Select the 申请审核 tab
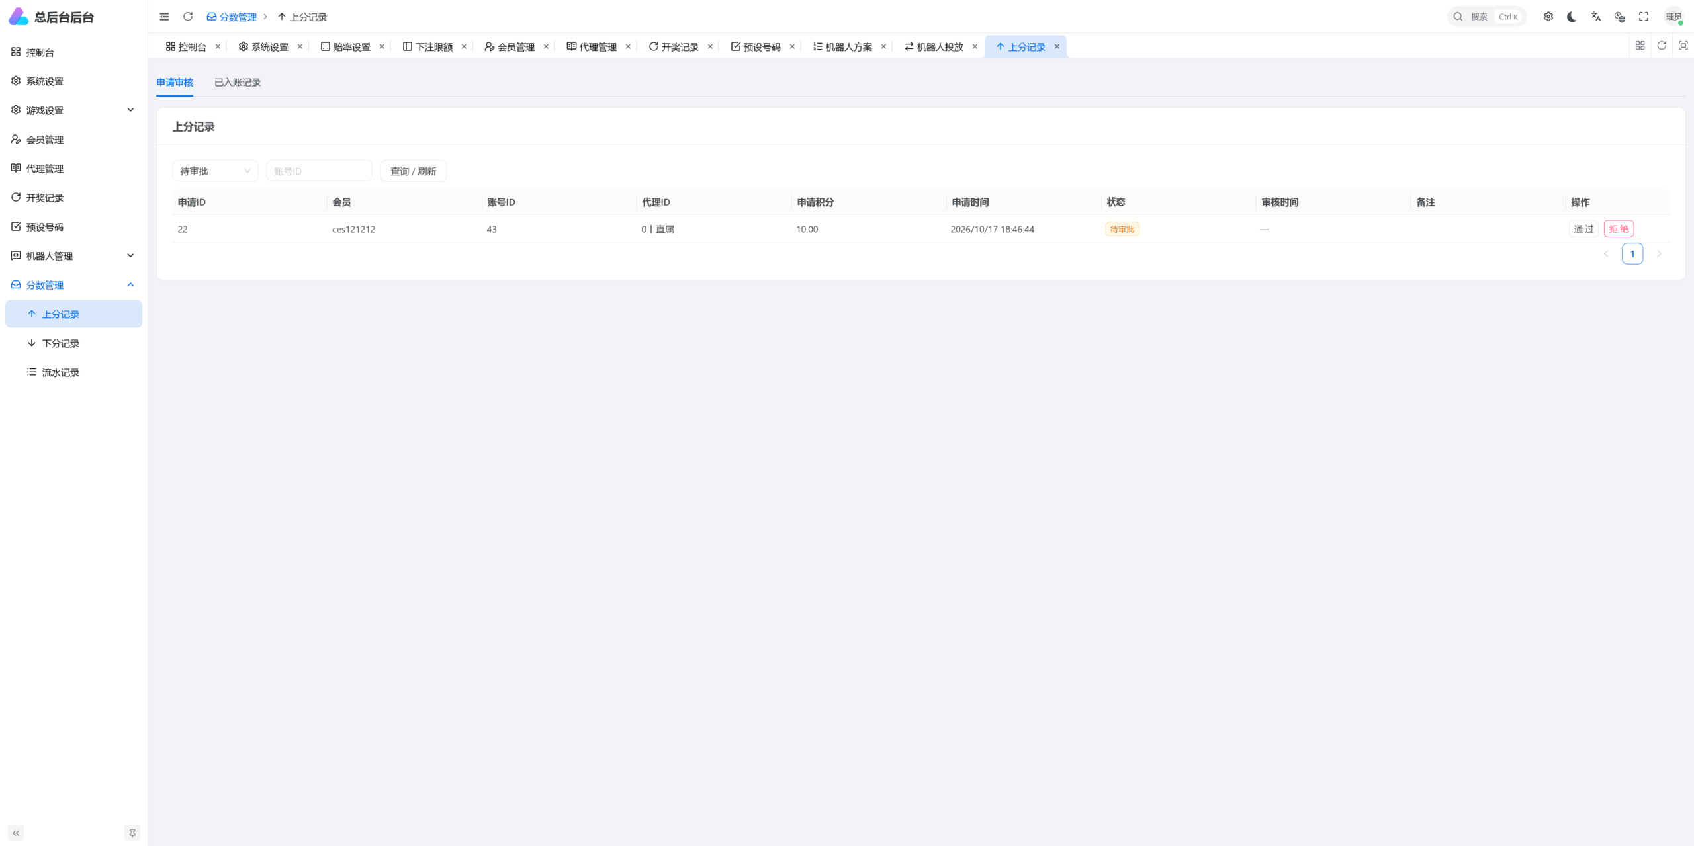Screen dimensions: 1694x846 [175, 83]
